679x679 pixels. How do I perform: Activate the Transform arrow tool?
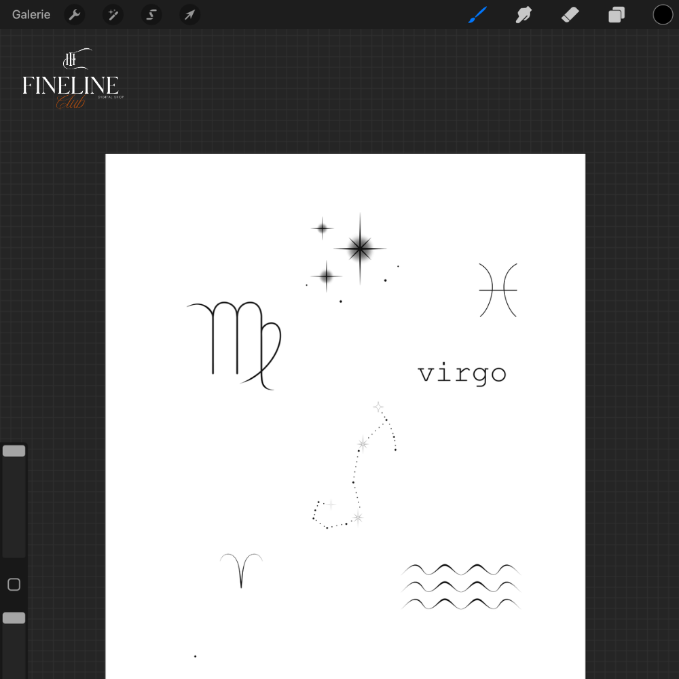tap(189, 14)
